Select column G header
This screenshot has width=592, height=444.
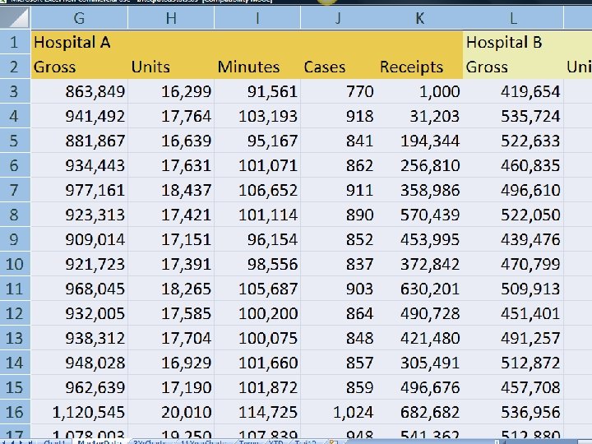tap(80, 16)
